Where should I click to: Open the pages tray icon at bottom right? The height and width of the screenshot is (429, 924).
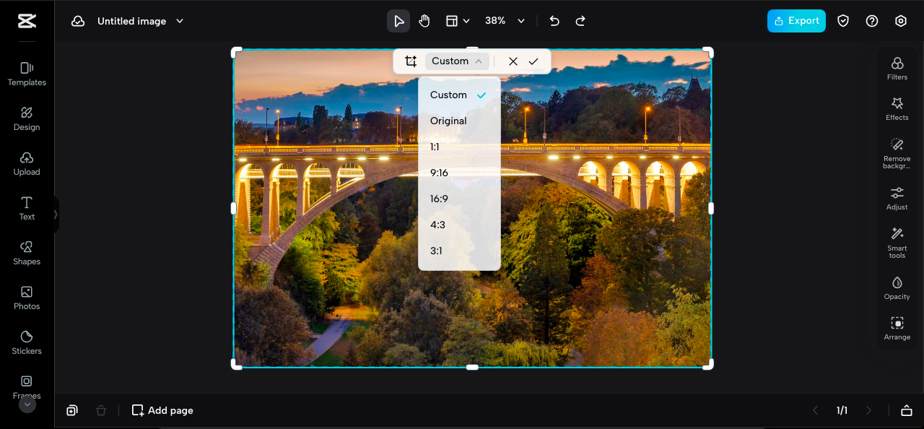[x=907, y=410]
